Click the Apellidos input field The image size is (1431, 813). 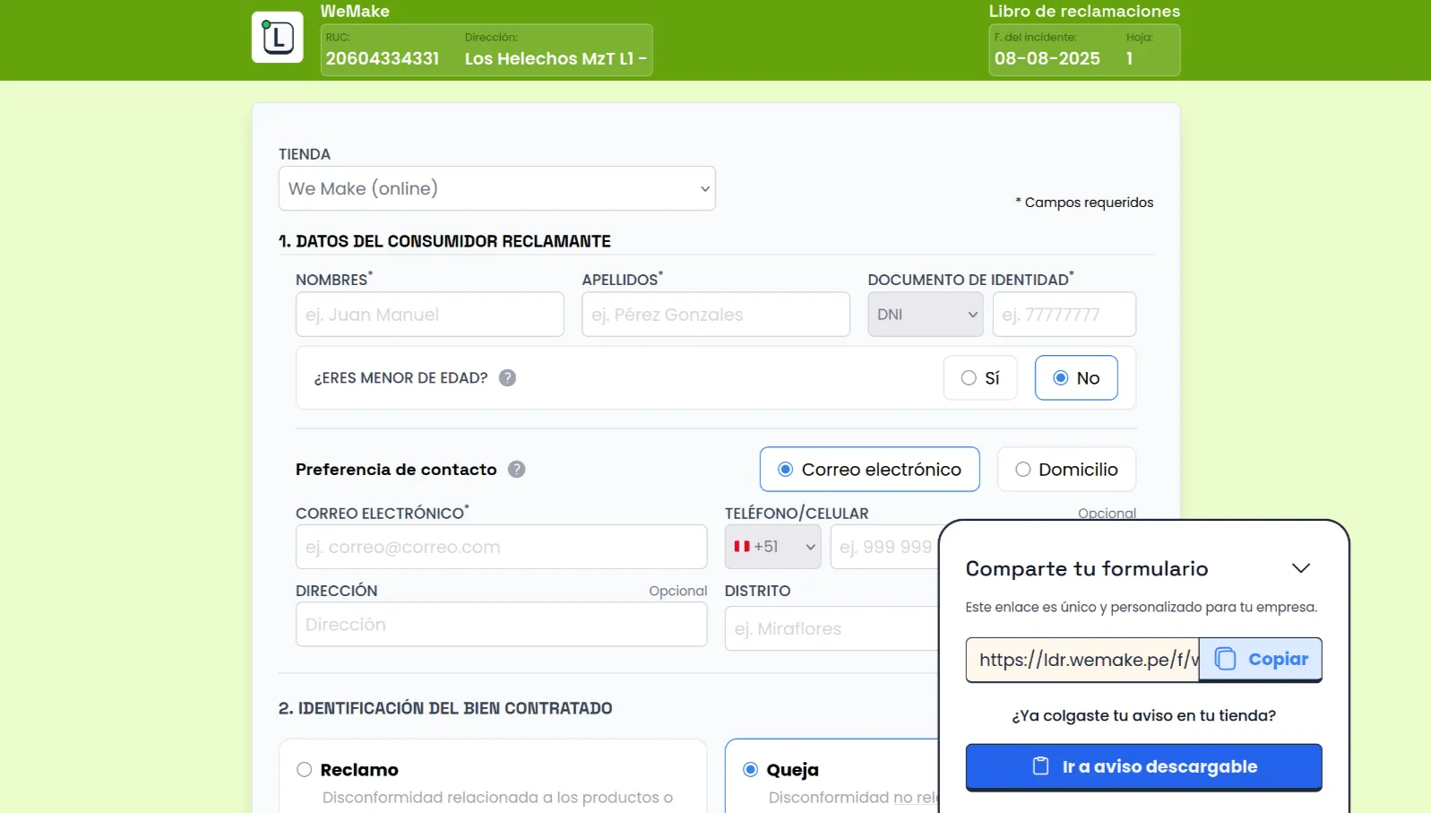pos(715,315)
